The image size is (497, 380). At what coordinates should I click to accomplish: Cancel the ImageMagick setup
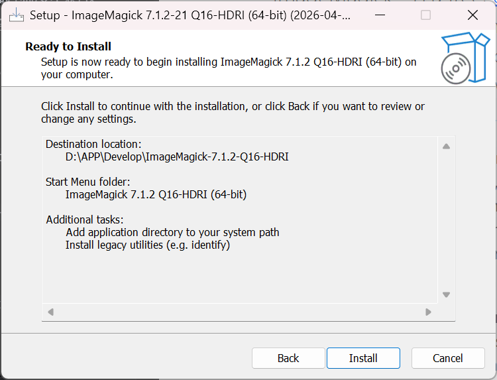pos(448,358)
